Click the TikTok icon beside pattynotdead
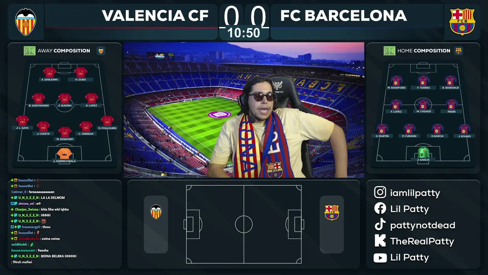 point(380,225)
